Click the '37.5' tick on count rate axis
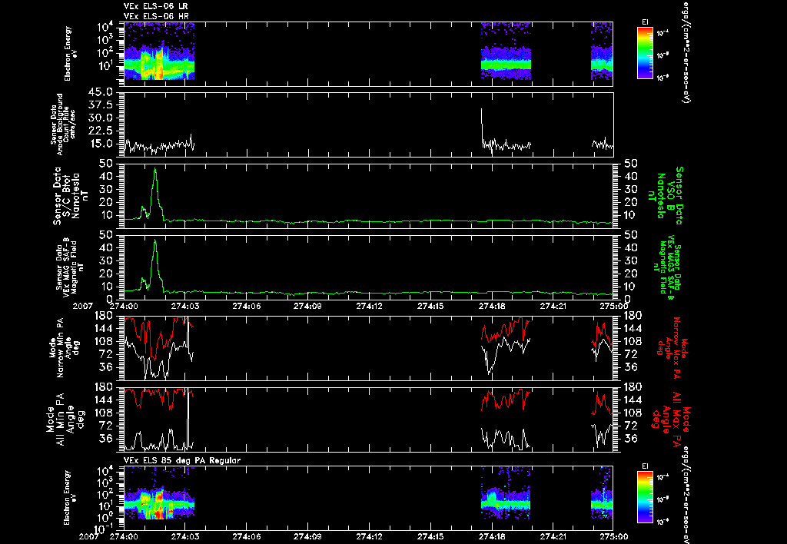The image size is (787, 544). click(x=102, y=105)
